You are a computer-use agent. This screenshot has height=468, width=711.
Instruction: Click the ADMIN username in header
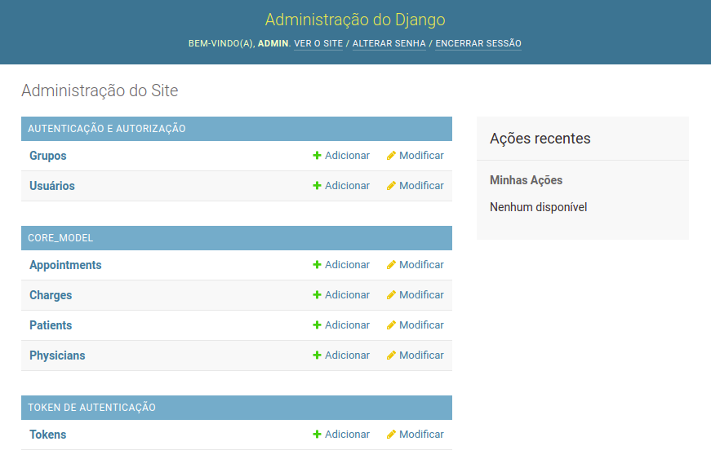(273, 43)
